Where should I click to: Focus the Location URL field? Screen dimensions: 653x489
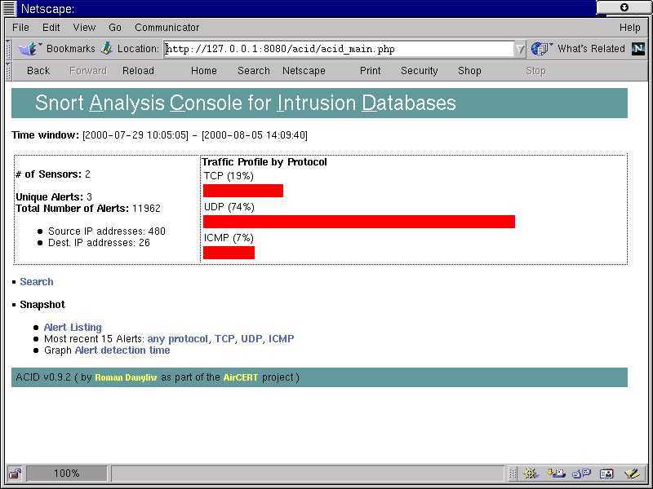(x=339, y=49)
